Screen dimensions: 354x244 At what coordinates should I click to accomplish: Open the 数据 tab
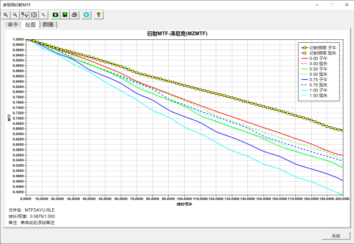tap(48, 25)
